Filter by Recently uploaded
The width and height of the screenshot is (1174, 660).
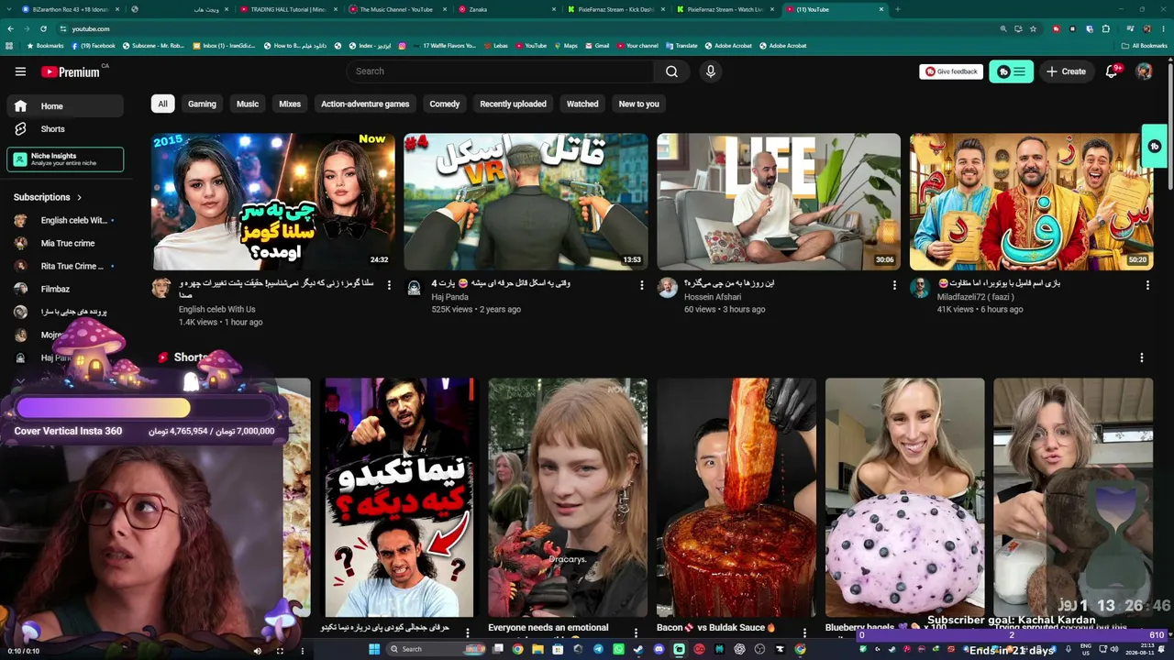pos(513,104)
